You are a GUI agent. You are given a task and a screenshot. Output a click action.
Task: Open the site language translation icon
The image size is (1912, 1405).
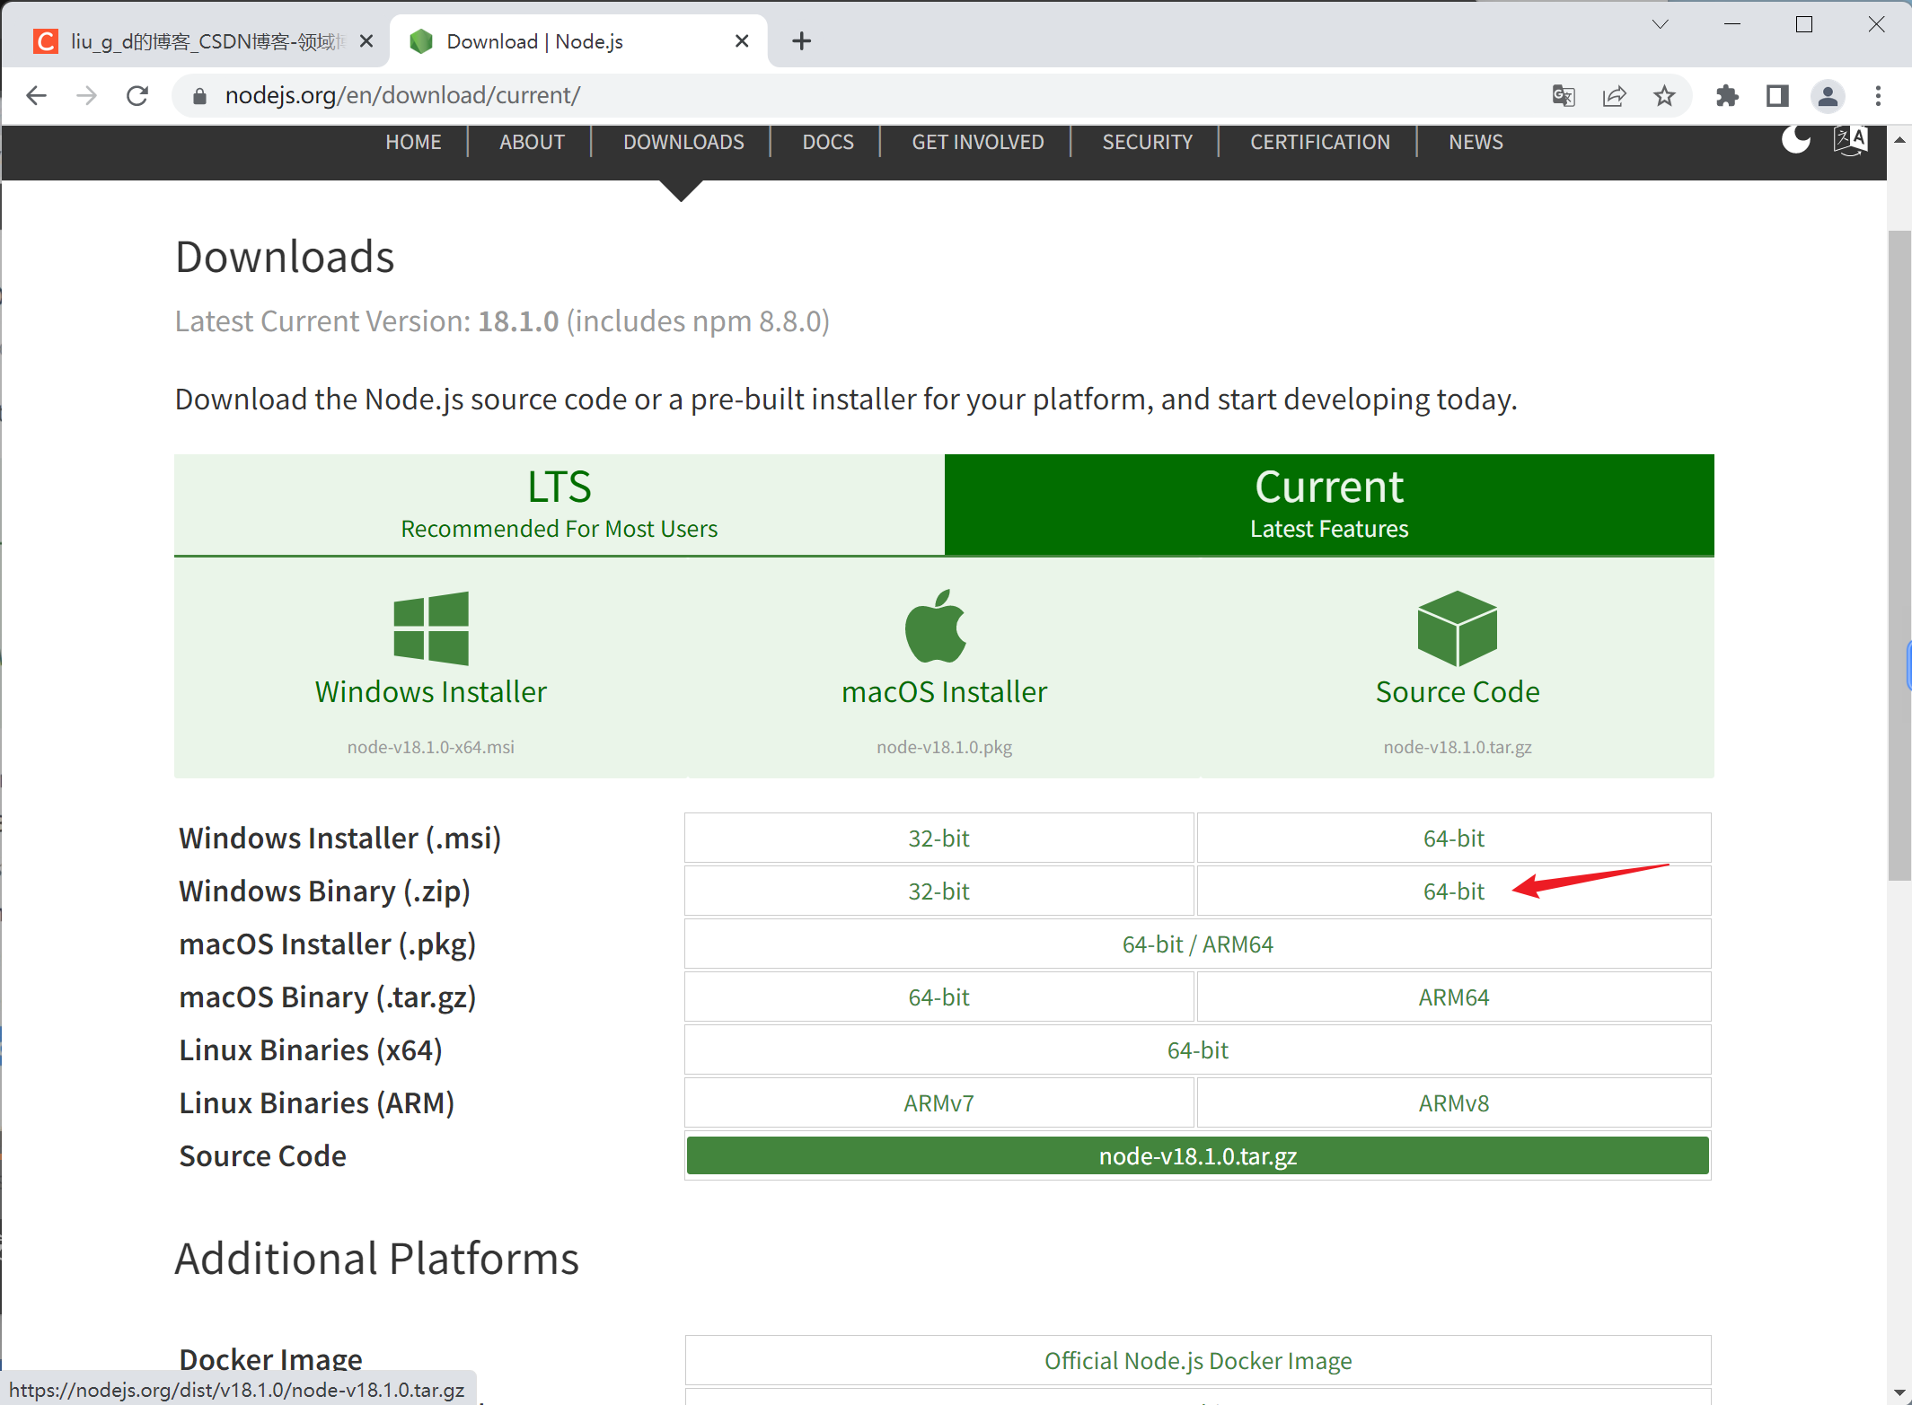[x=1850, y=140]
